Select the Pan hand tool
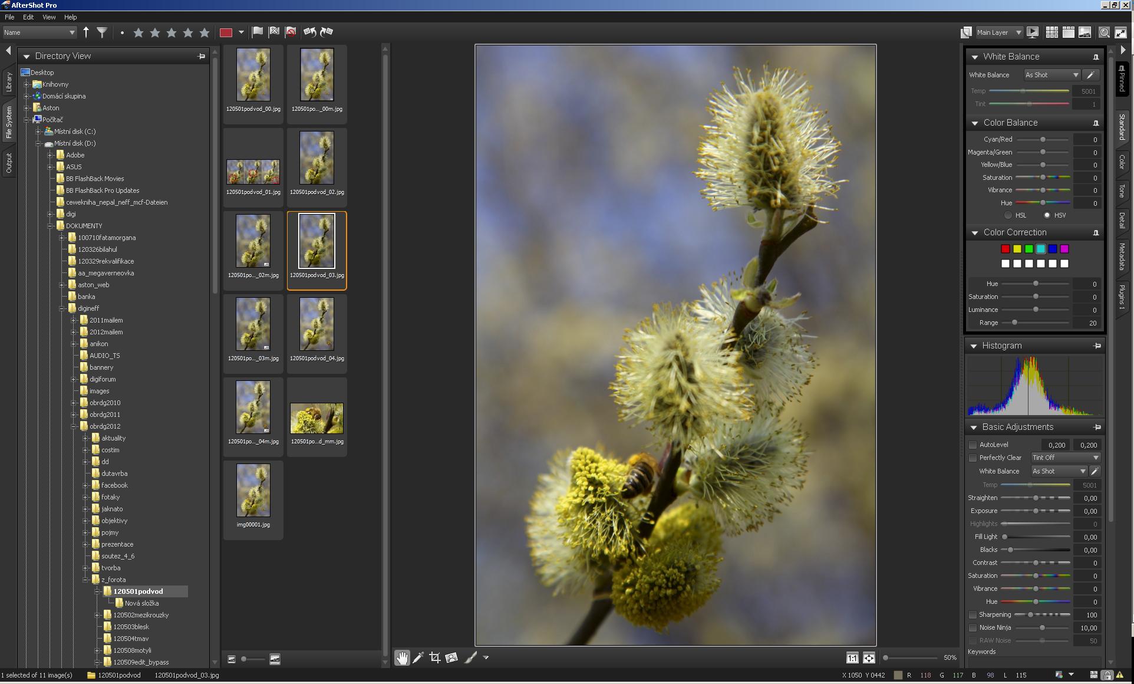Screen dimensions: 1134x684 402,657
